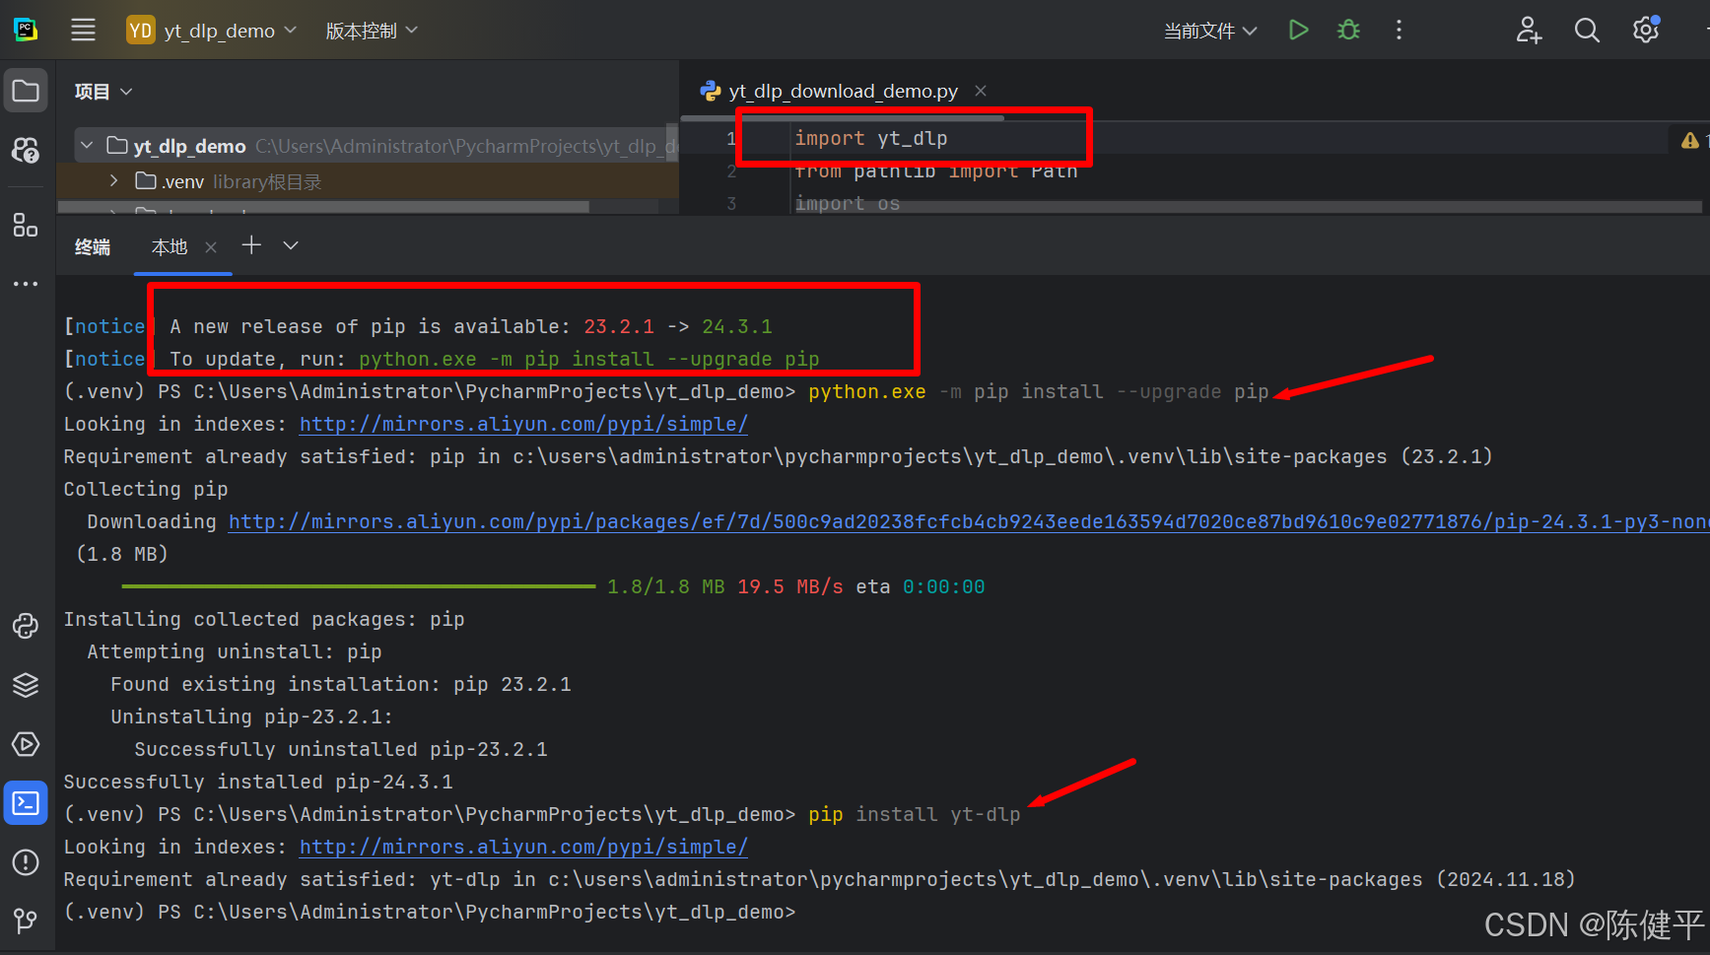This screenshot has width=1710, height=955.
Task: Open the Git version control tool icon
Action: pyautogui.click(x=26, y=921)
